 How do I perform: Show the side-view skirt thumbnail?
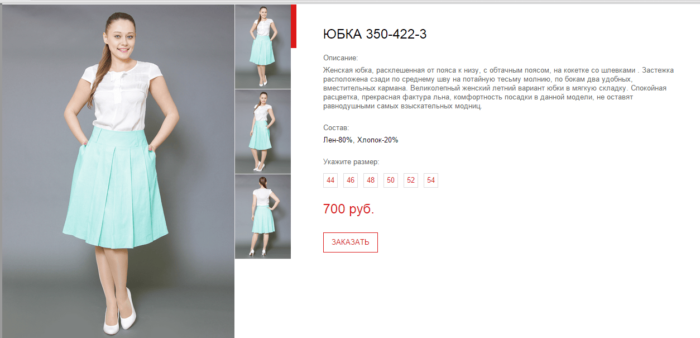(263, 132)
